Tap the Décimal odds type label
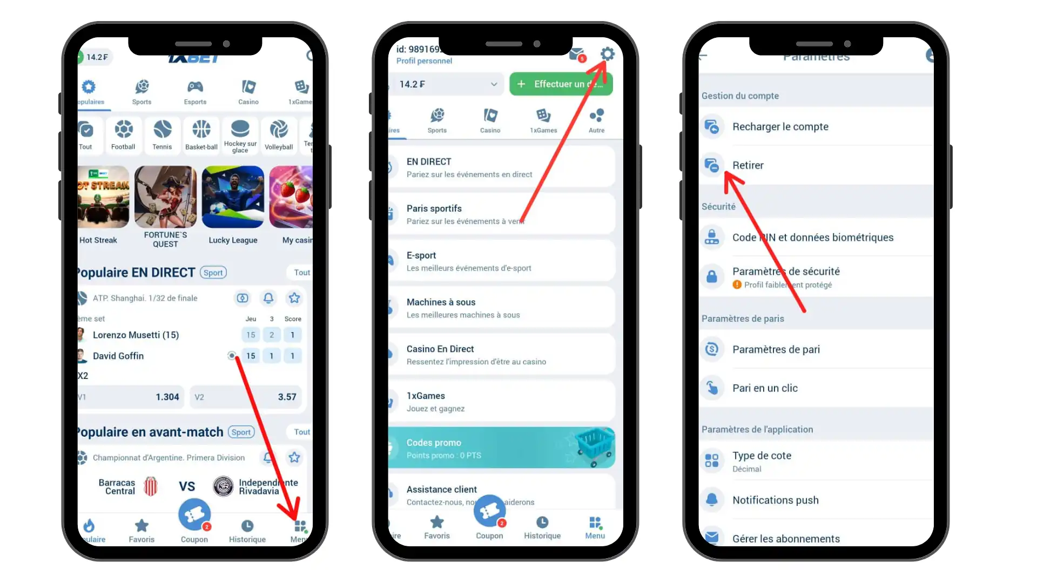1037x583 pixels. pos(749,469)
